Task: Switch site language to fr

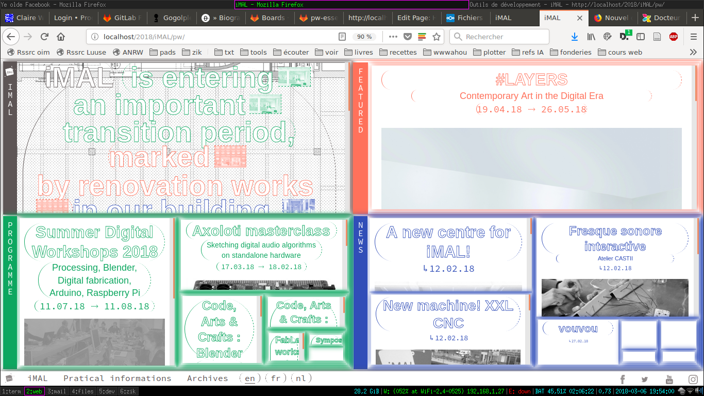Action: (x=276, y=378)
